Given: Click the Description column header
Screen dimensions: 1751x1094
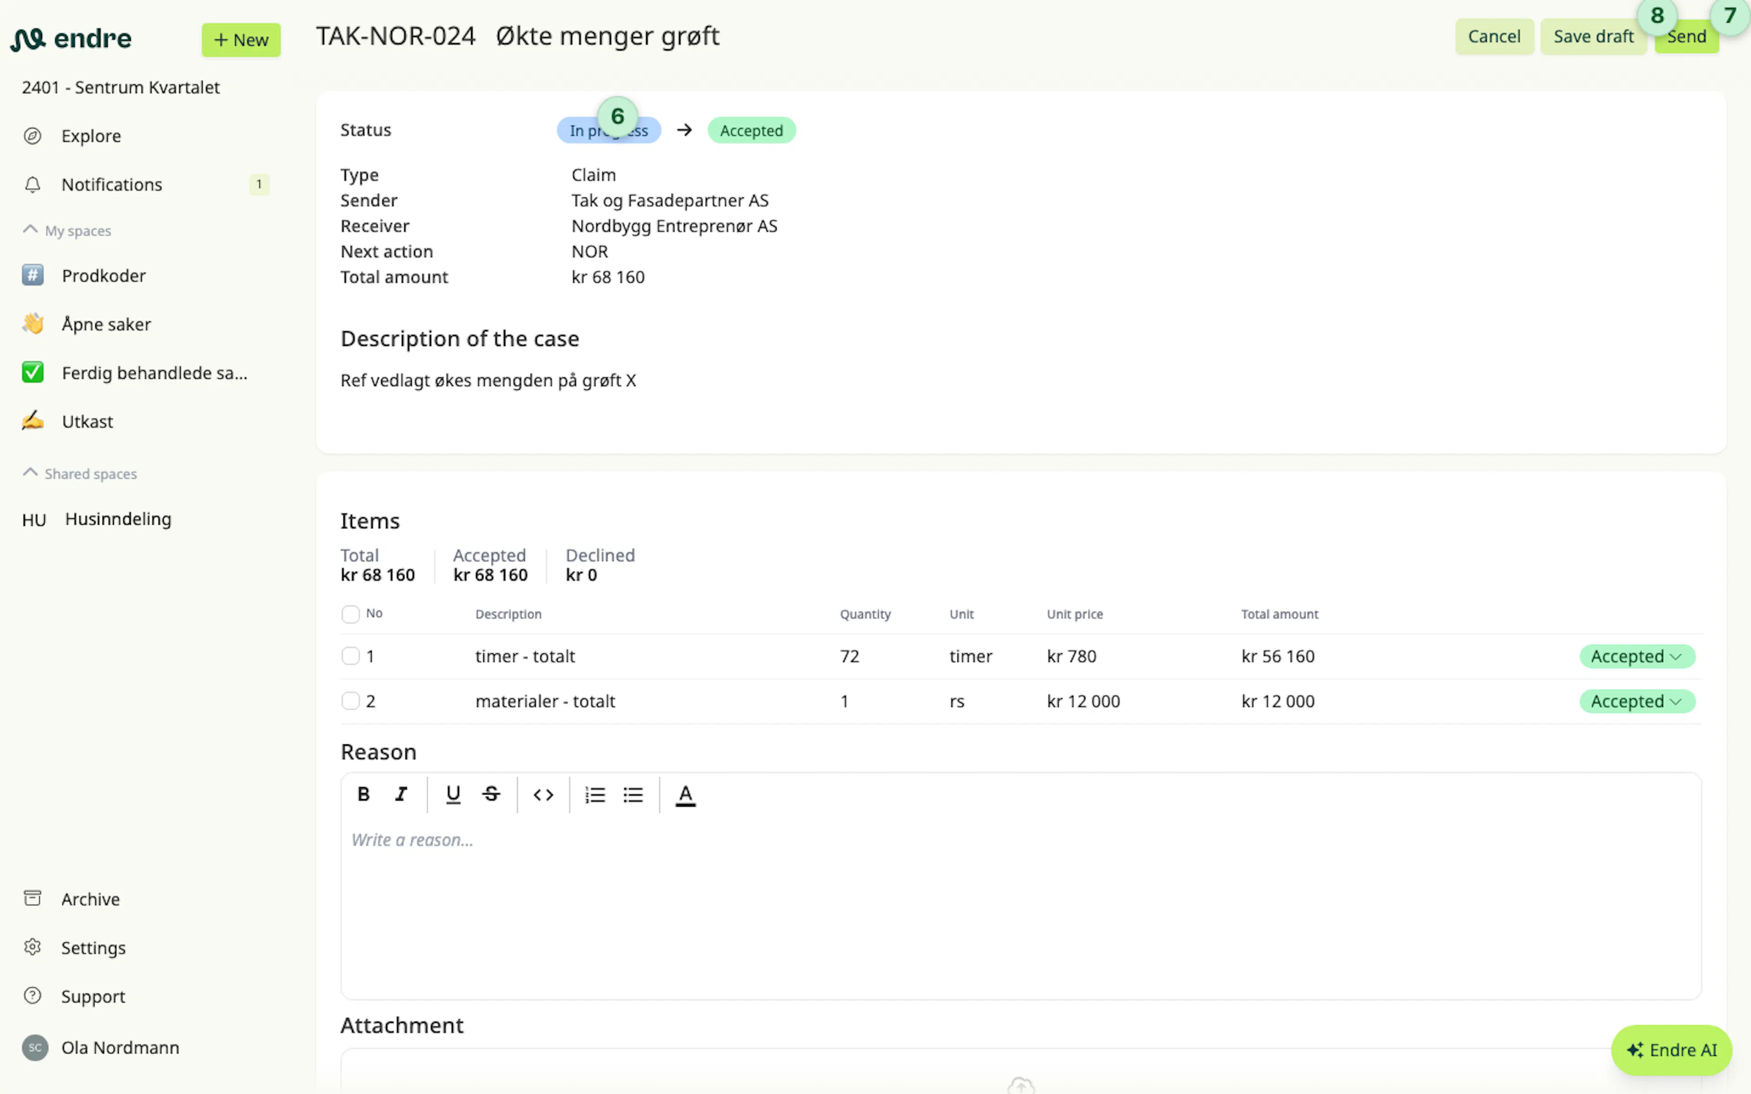Looking at the screenshot, I should 508,614.
